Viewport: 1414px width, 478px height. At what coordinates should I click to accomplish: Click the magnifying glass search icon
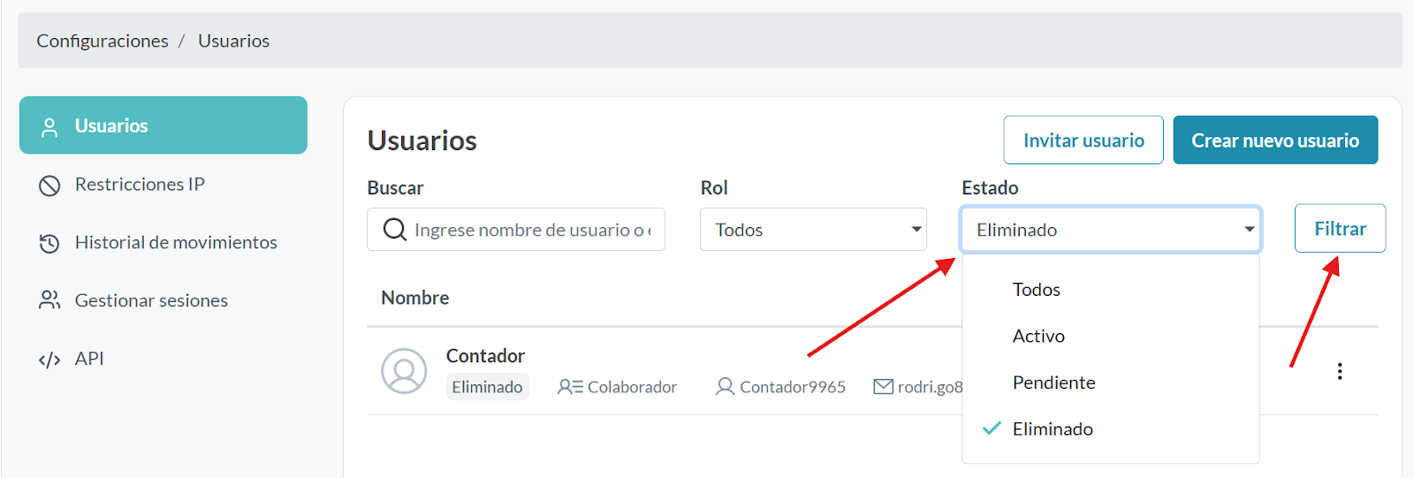point(394,230)
